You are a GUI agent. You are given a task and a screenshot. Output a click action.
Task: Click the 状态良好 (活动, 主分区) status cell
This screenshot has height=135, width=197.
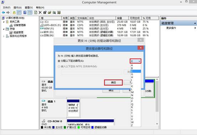pyautogui.click(x=102, y=22)
